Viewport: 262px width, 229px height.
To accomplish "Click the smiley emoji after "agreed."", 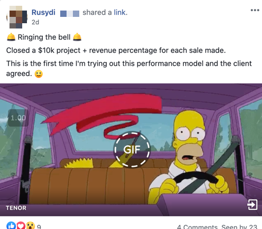I will (x=39, y=74).
